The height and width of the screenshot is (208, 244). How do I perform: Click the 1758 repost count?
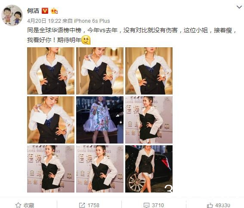point(93,205)
